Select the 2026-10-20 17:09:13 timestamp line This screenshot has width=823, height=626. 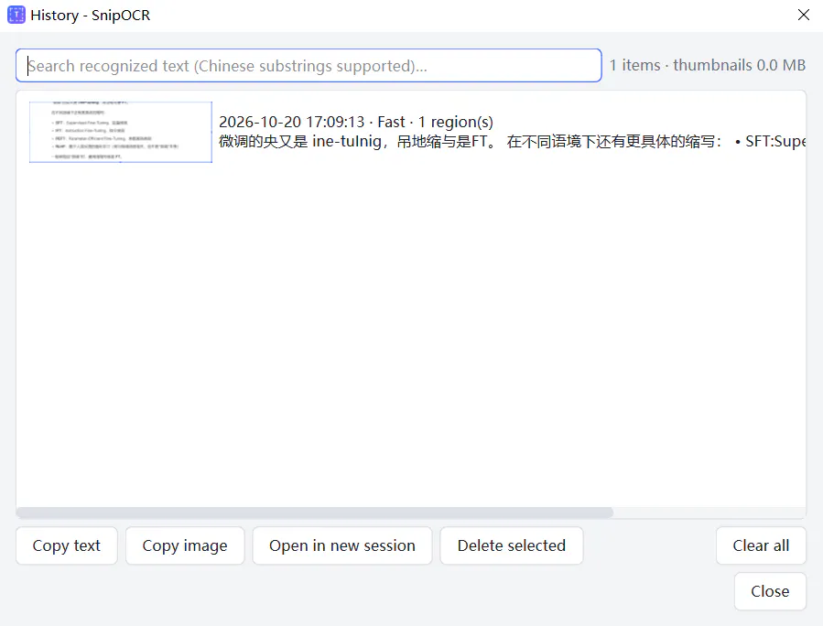click(356, 122)
